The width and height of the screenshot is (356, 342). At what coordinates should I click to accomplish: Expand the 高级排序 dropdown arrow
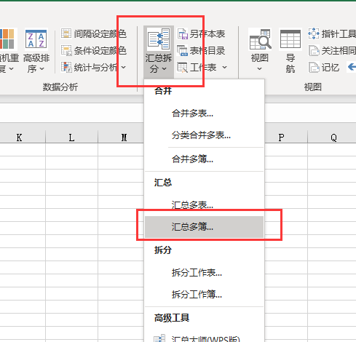tap(42, 69)
